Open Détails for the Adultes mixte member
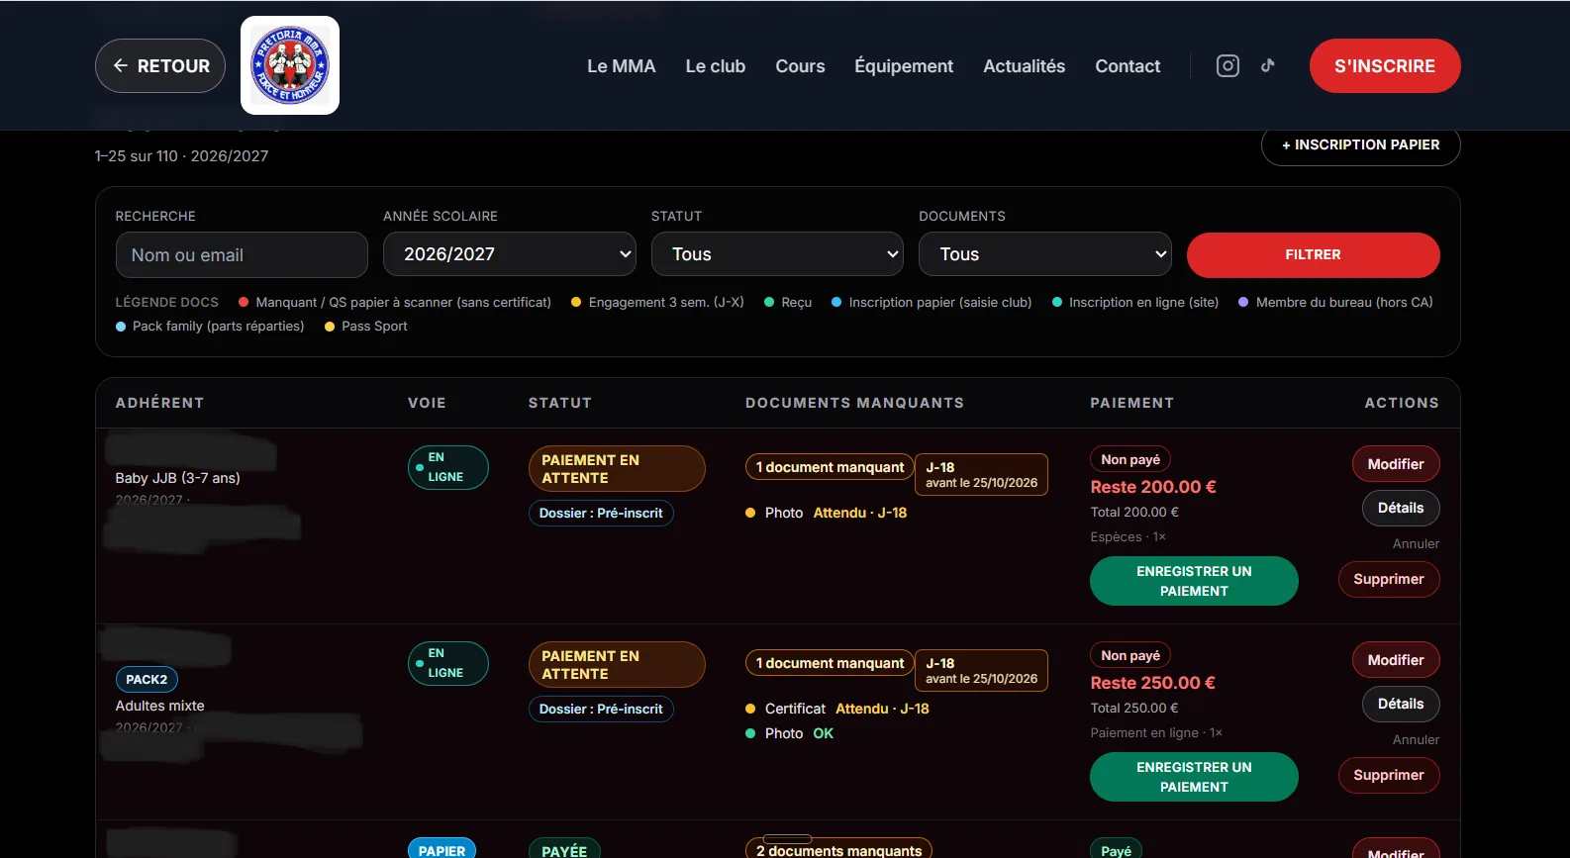The width and height of the screenshot is (1570, 858). click(x=1401, y=704)
